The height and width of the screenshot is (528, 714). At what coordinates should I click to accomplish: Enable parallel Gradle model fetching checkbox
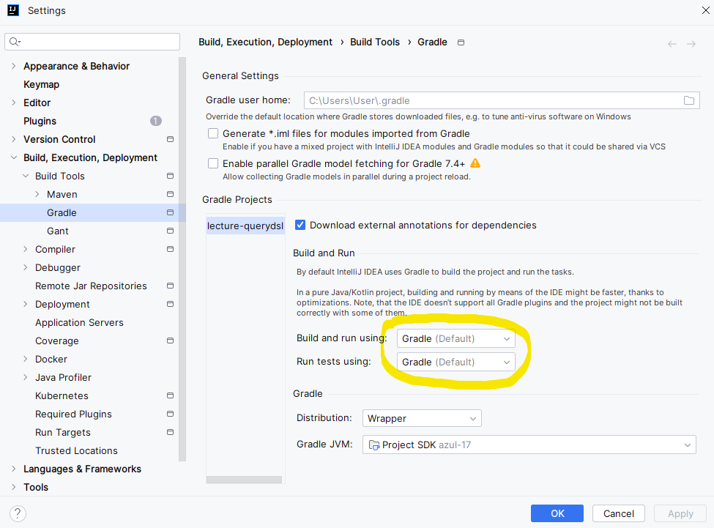tap(212, 163)
